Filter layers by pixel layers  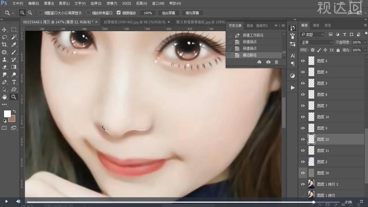331,34
